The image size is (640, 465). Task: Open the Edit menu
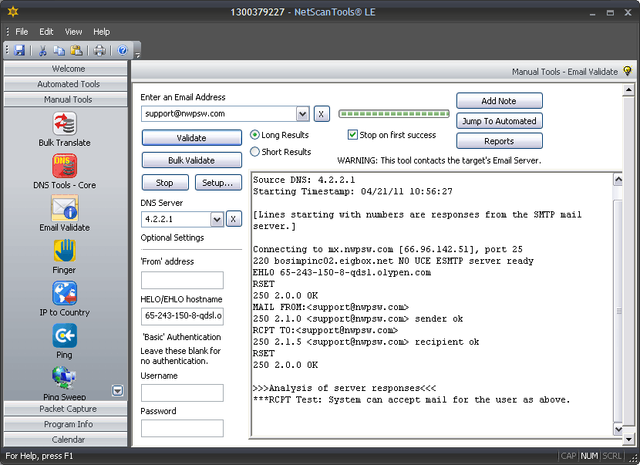46,32
